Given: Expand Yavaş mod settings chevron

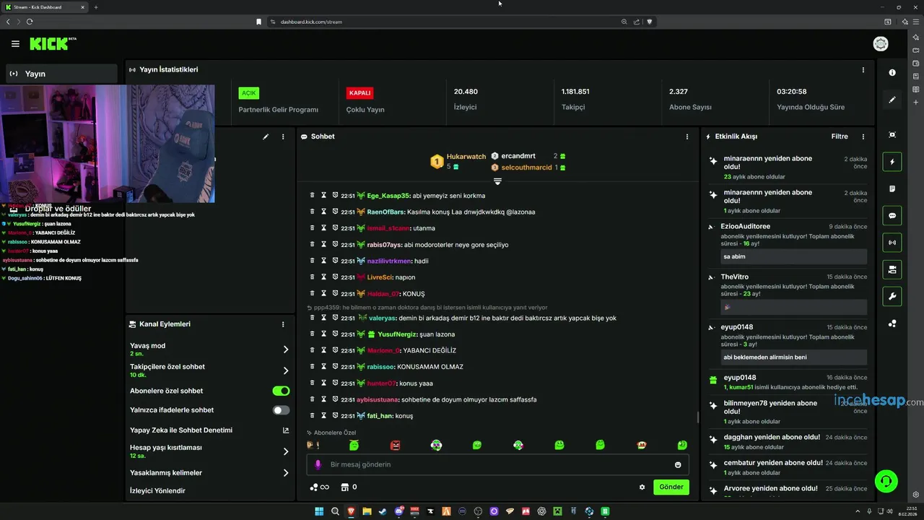Looking at the screenshot, I should [x=286, y=350].
